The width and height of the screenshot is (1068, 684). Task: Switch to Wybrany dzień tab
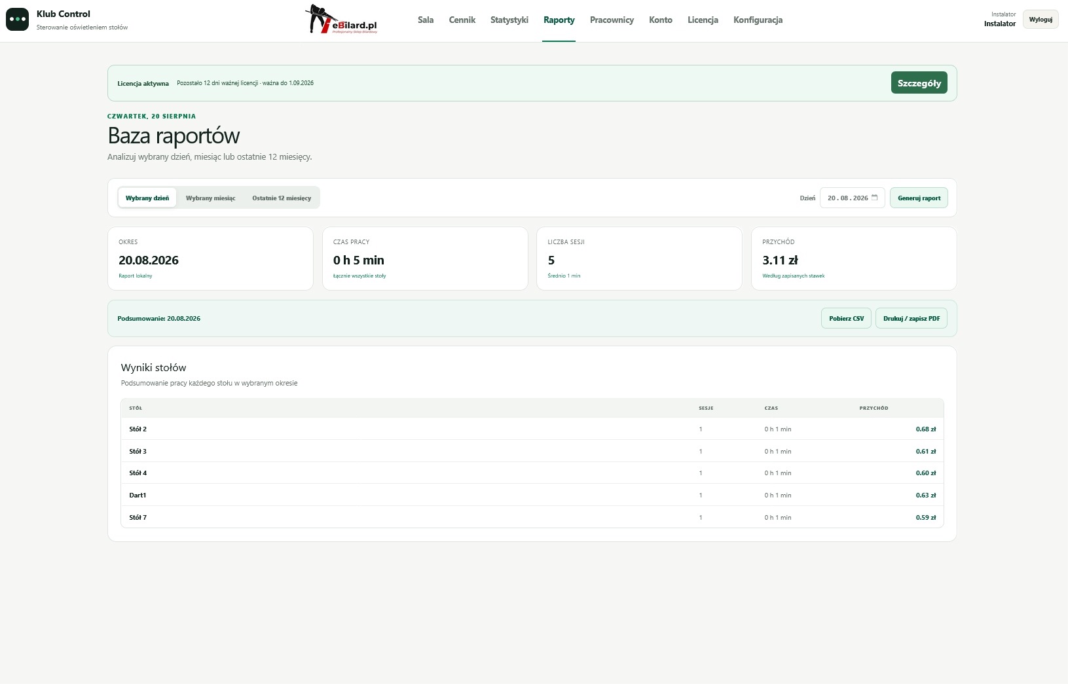pos(147,198)
